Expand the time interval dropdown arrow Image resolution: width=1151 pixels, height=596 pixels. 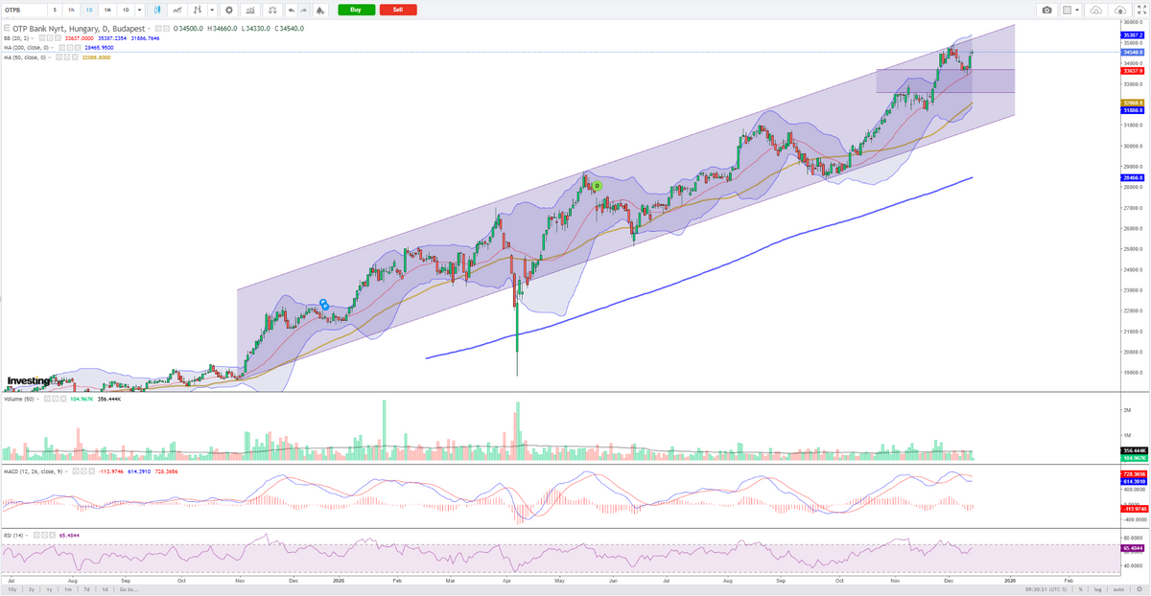point(140,10)
